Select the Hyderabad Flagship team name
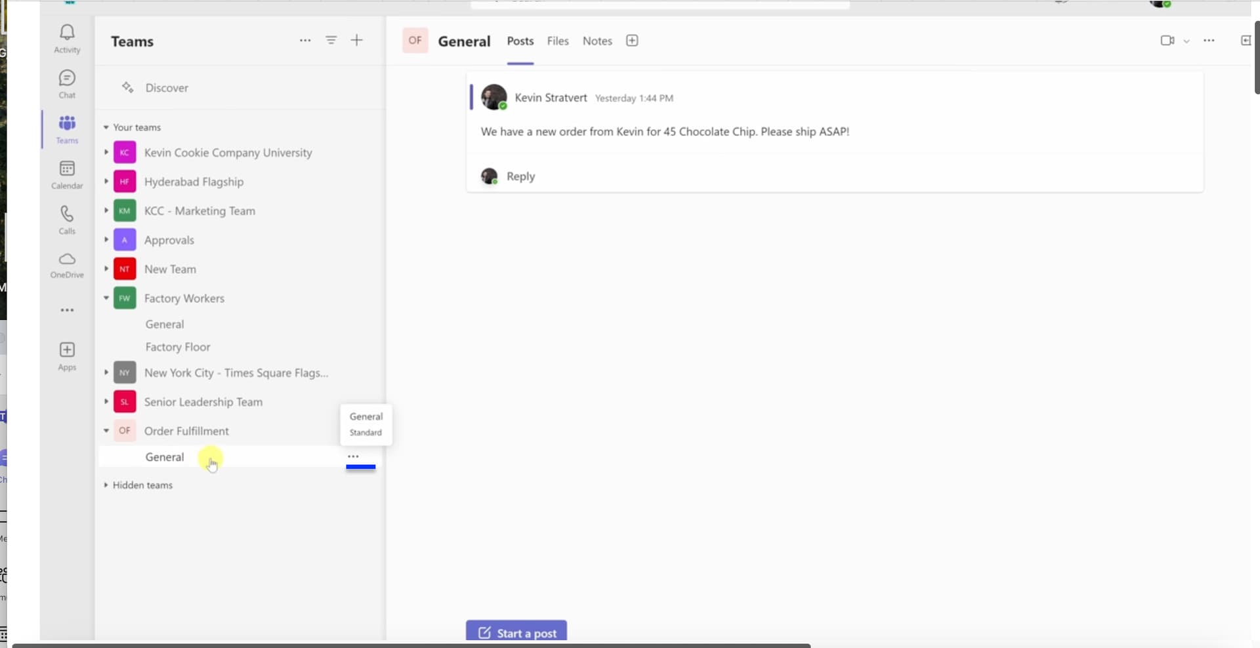 tap(194, 182)
